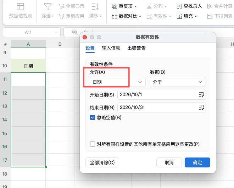The height and width of the screenshot is (188, 234).
Task: Switch to the 出错警告 tab
Action: pyautogui.click(x=136, y=48)
